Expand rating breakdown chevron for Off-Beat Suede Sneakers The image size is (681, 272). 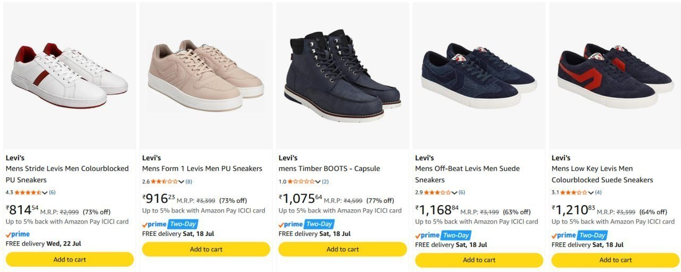[454, 193]
